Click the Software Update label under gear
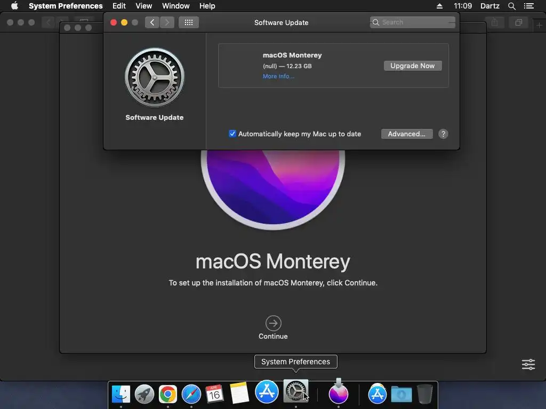The image size is (546, 409). pos(154,118)
